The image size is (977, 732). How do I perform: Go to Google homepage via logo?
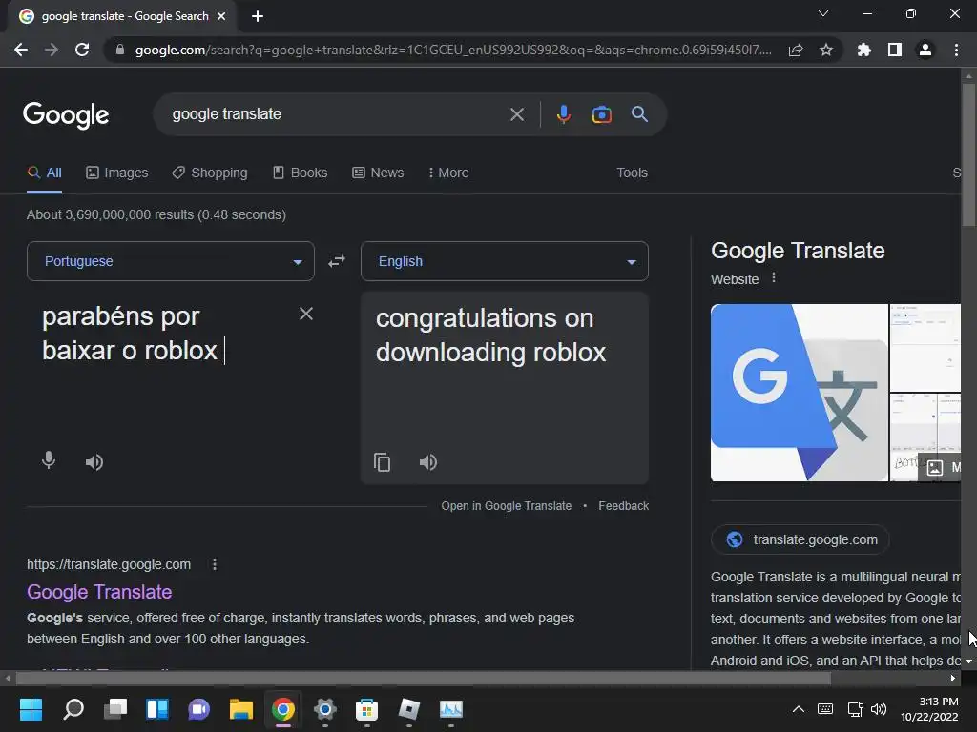click(66, 115)
